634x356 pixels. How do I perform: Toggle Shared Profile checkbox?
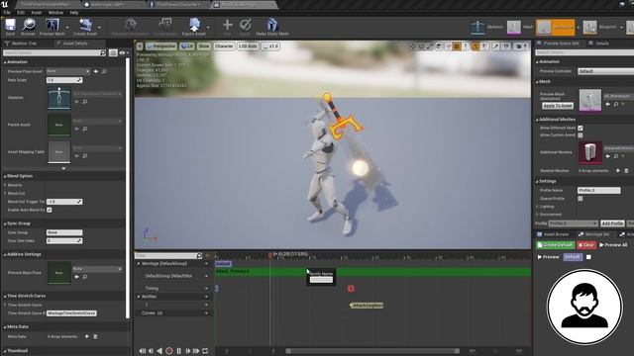click(x=581, y=199)
